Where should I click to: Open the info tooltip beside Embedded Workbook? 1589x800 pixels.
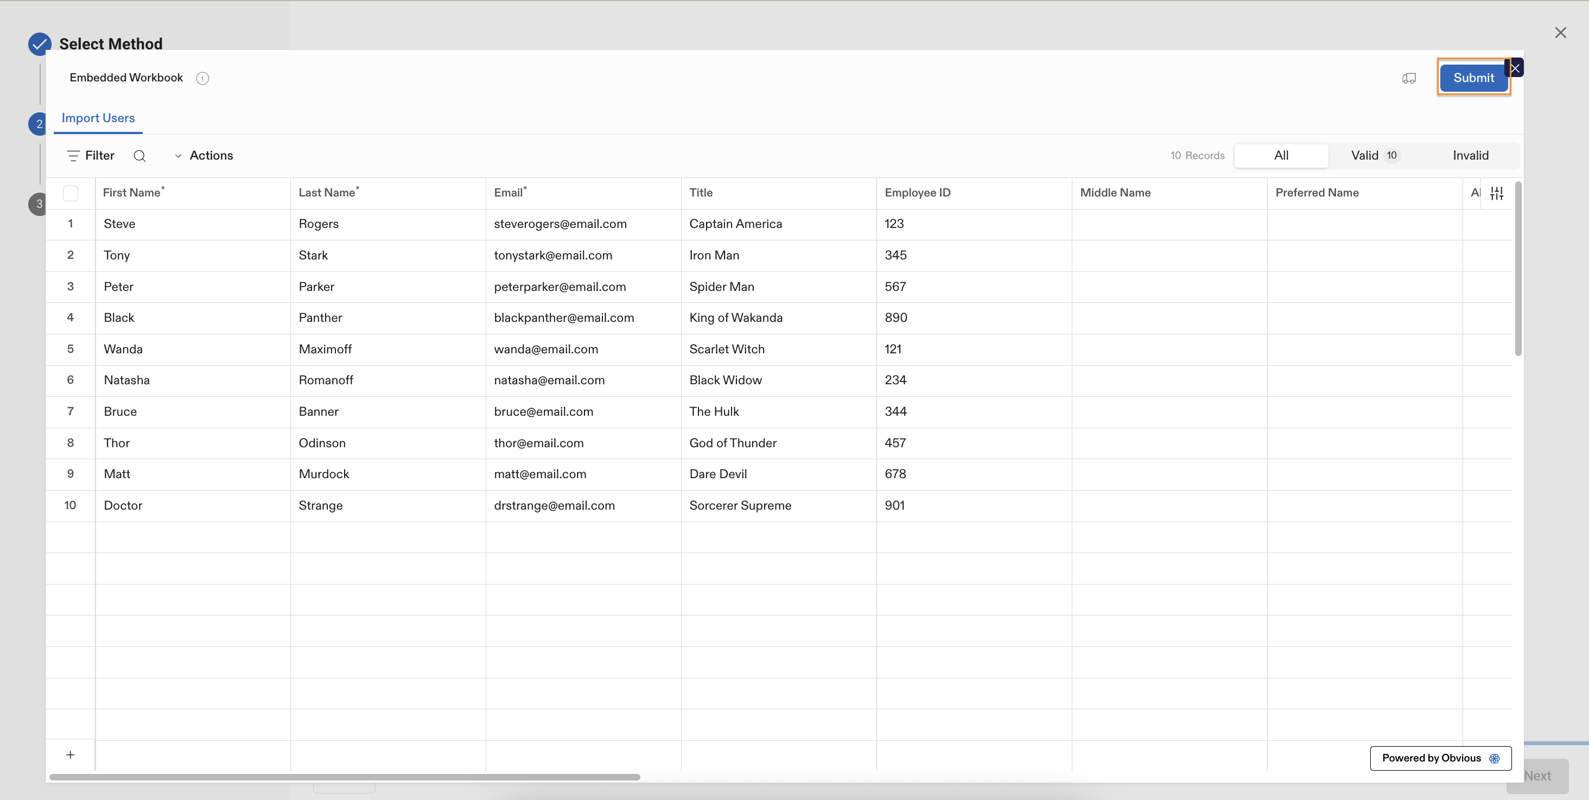tap(202, 78)
